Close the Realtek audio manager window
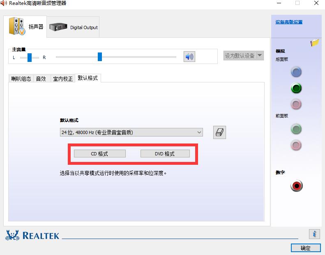 (x=316, y=3)
